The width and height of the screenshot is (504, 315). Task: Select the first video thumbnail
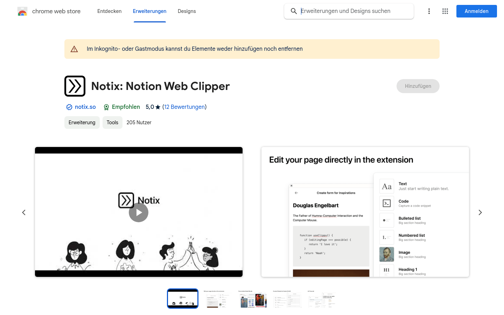[183, 299]
